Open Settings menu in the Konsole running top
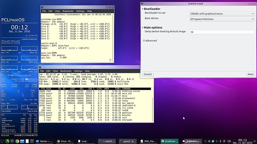Image resolution: width=257 pixels, height=144 pixels. 78,71
